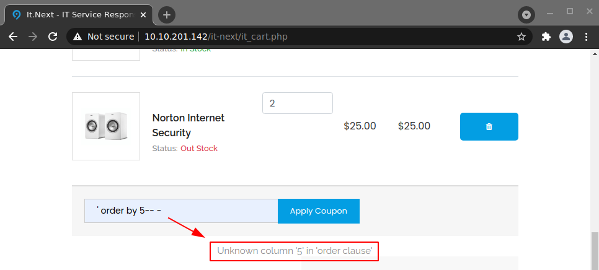Click the speaker product thumbnail image
599x270 pixels.
click(106, 126)
